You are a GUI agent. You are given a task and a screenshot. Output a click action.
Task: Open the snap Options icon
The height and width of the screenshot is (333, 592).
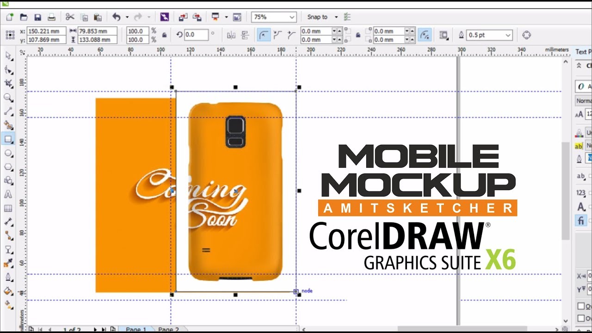(x=347, y=17)
